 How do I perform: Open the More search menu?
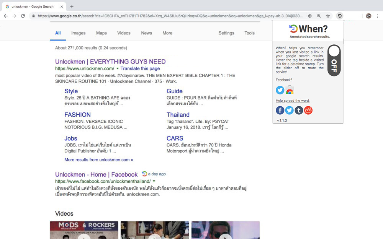[167, 33]
